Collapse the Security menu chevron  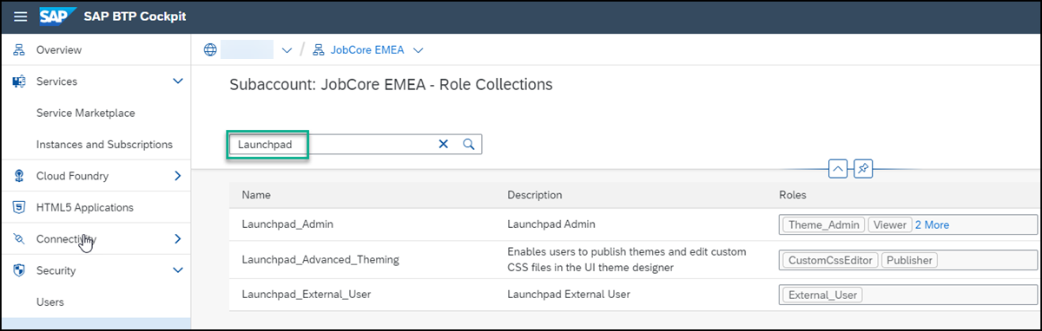(x=178, y=270)
